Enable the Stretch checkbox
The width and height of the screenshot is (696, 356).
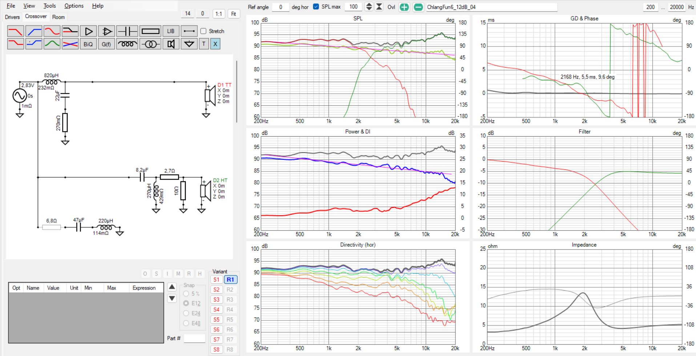coord(204,31)
